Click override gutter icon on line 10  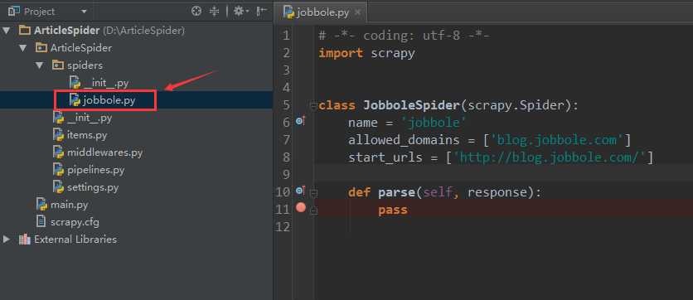(x=301, y=191)
